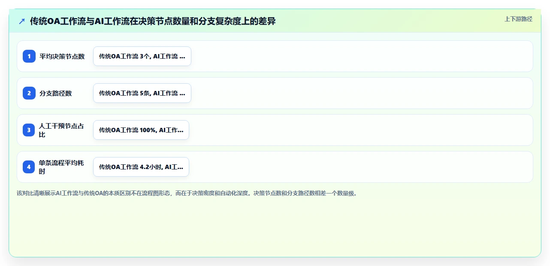Open the chip 传统OA工作流 100%

tap(141, 130)
